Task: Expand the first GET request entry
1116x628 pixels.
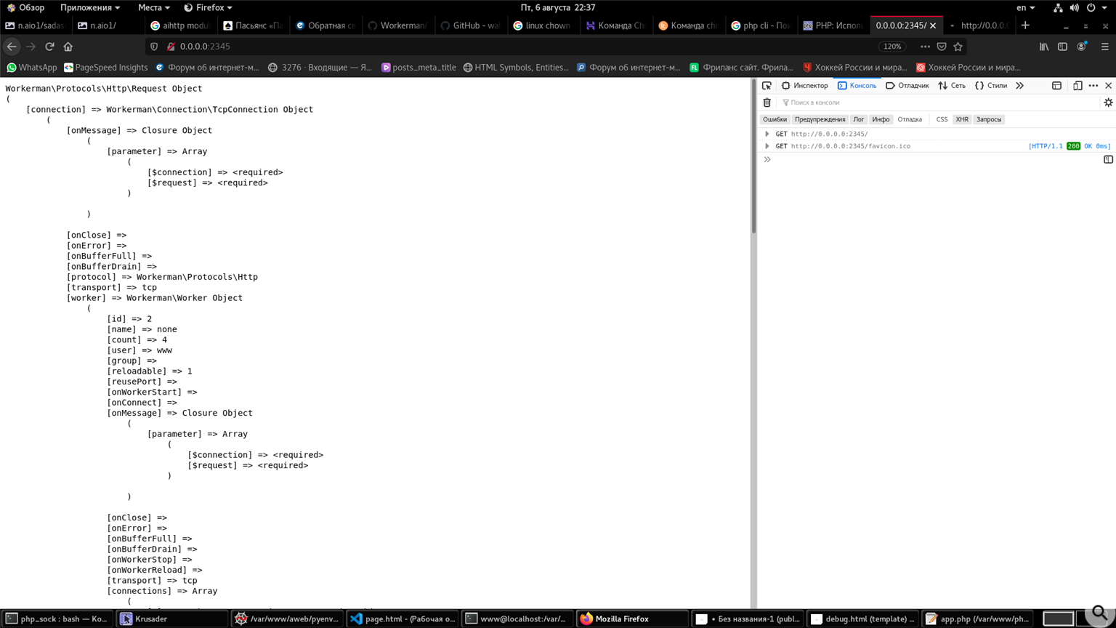Action: (x=767, y=134)
